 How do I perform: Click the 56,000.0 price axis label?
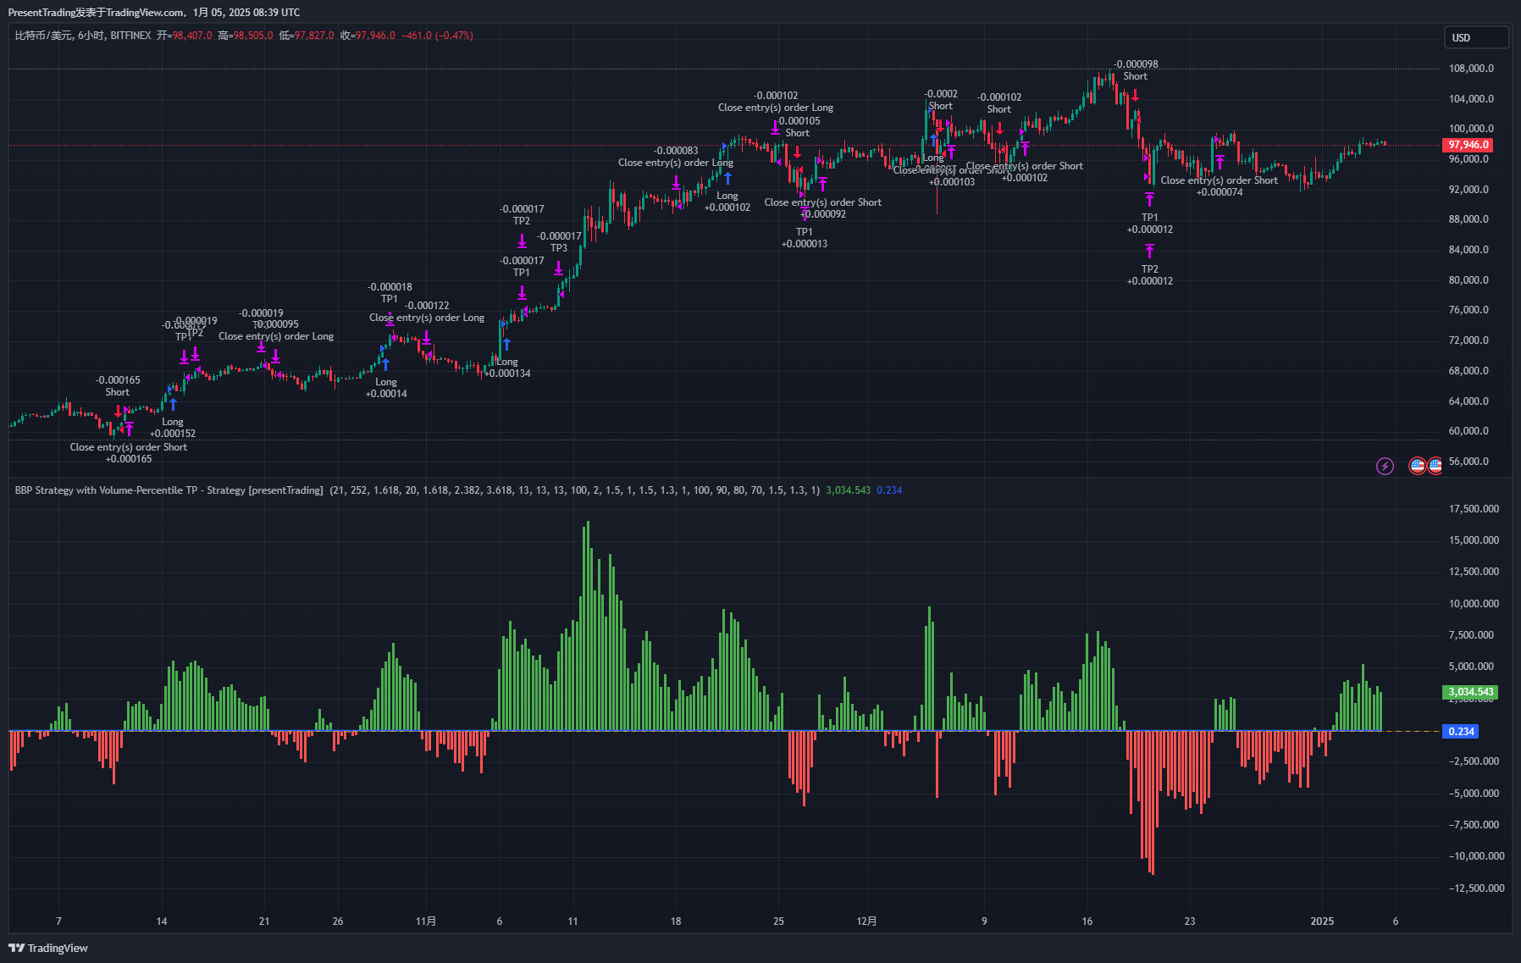click(x=1468, y=462)
